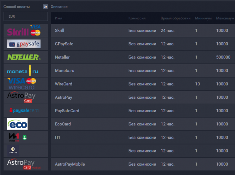This screenshot has width=235, height=175.
Task: Click the Skrill name cell
Action: tap(59, 30)
